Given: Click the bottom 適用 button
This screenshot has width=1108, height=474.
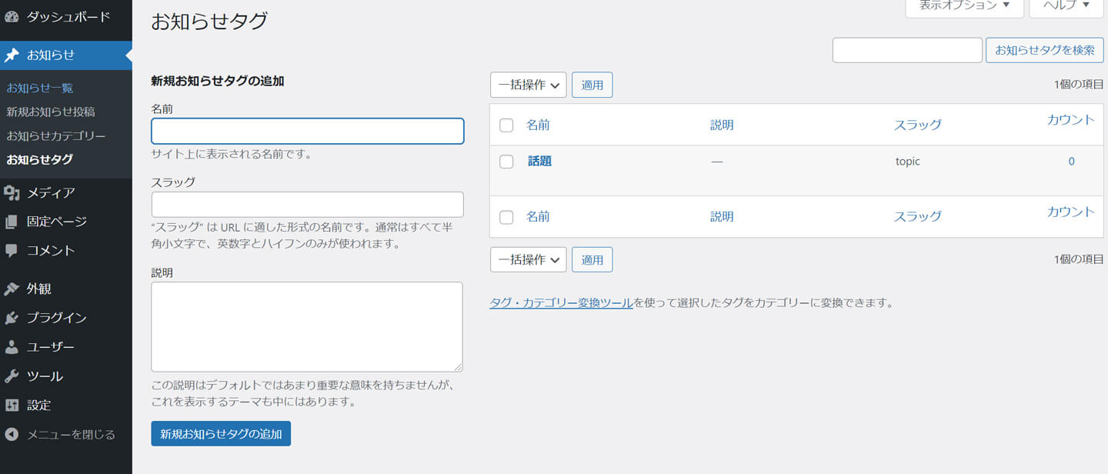Looking at the screenshot, I should click(x=592, y=259).
